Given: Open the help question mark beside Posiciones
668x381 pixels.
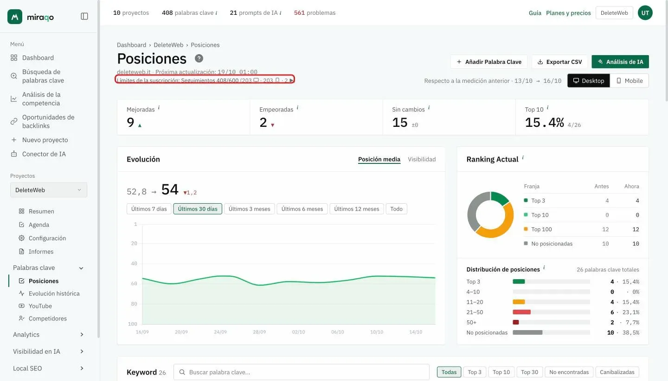Looking at the screenshot, I should tap(199, 58).
